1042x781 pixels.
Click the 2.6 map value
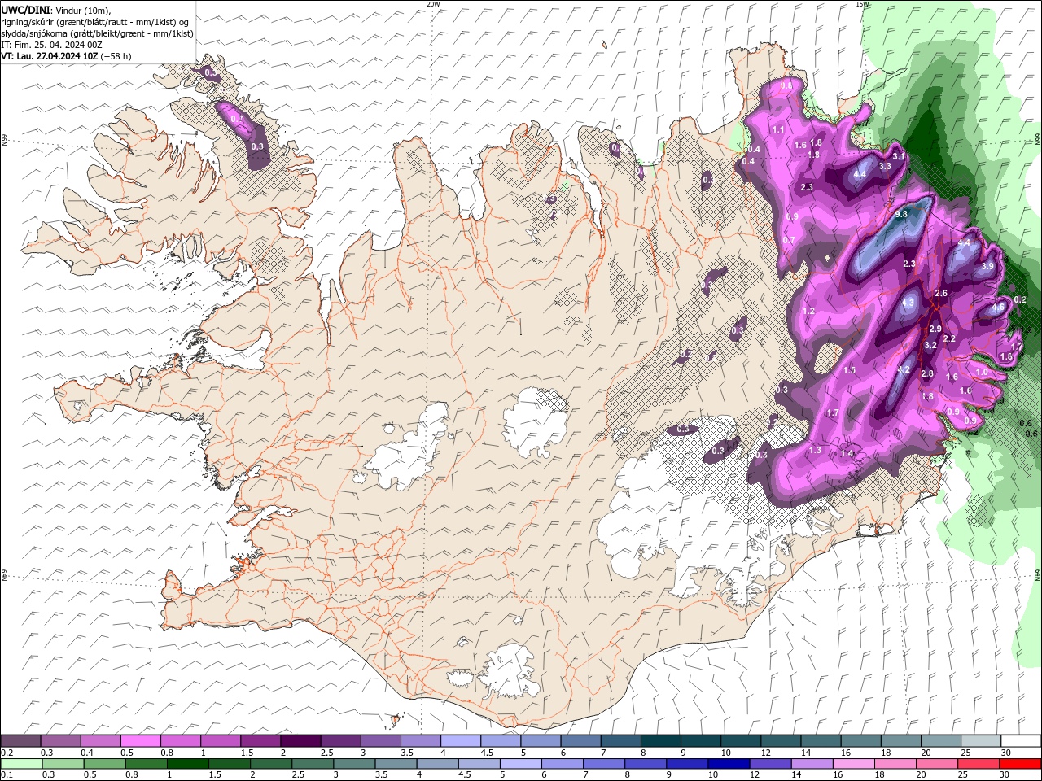(x=942, y=293)
